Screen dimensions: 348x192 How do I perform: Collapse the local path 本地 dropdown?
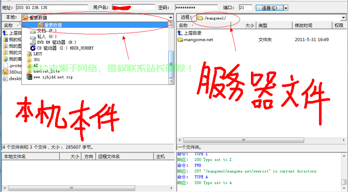coord(170,18)
